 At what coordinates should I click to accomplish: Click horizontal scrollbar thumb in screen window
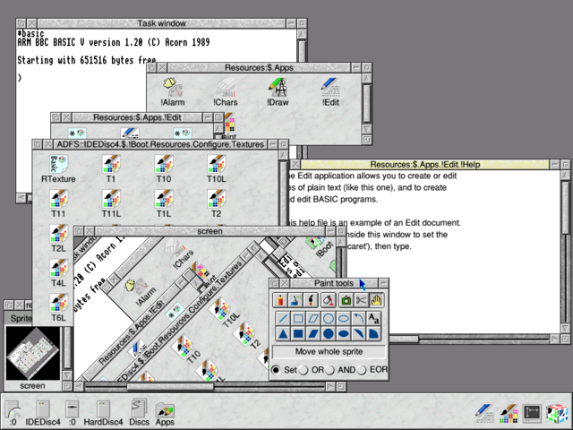[x=170, y=386]
